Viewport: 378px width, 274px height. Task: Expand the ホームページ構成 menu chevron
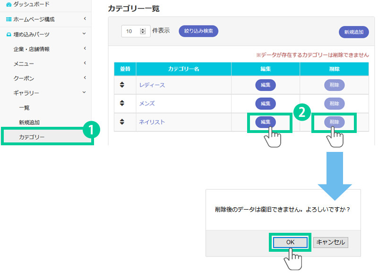pyautogui.click(x=85, y=19)
